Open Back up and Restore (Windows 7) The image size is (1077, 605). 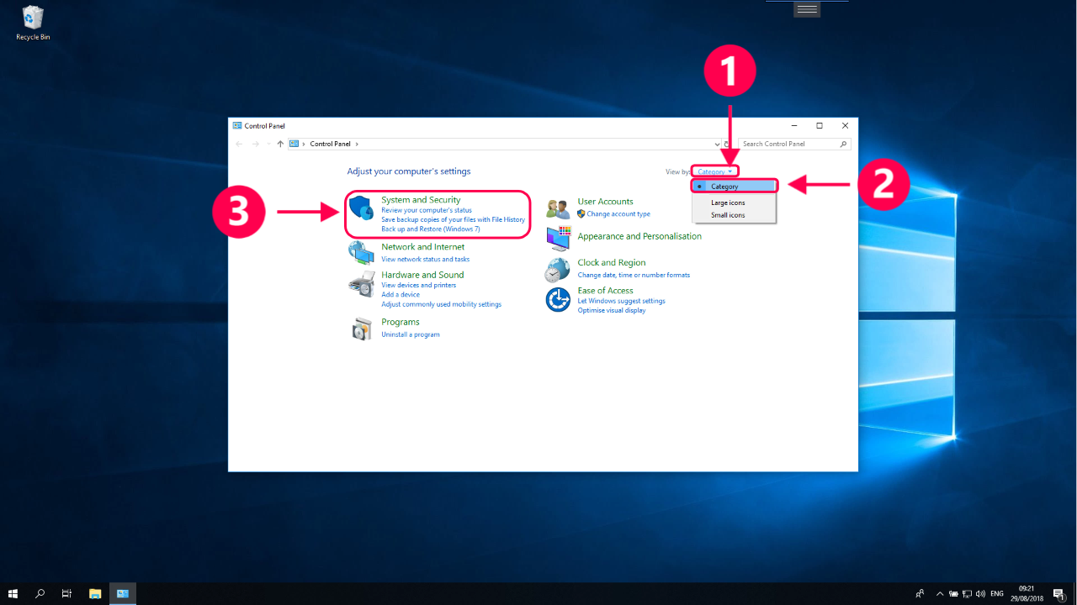click(x=431, y=229)
